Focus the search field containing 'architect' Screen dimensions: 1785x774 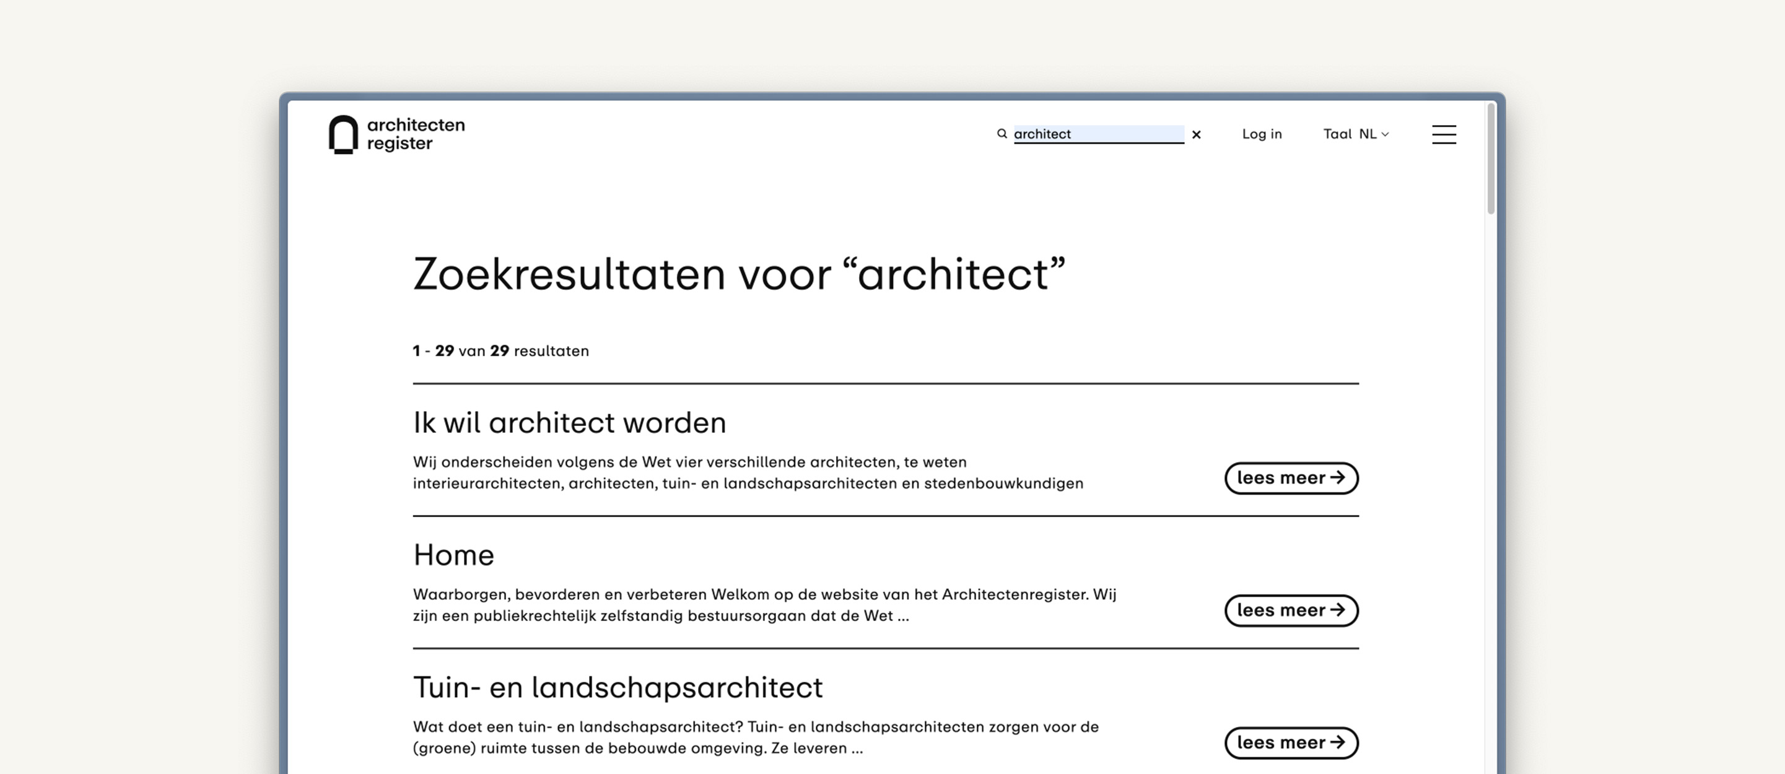pyautogui.click(x=1099, y=134)
